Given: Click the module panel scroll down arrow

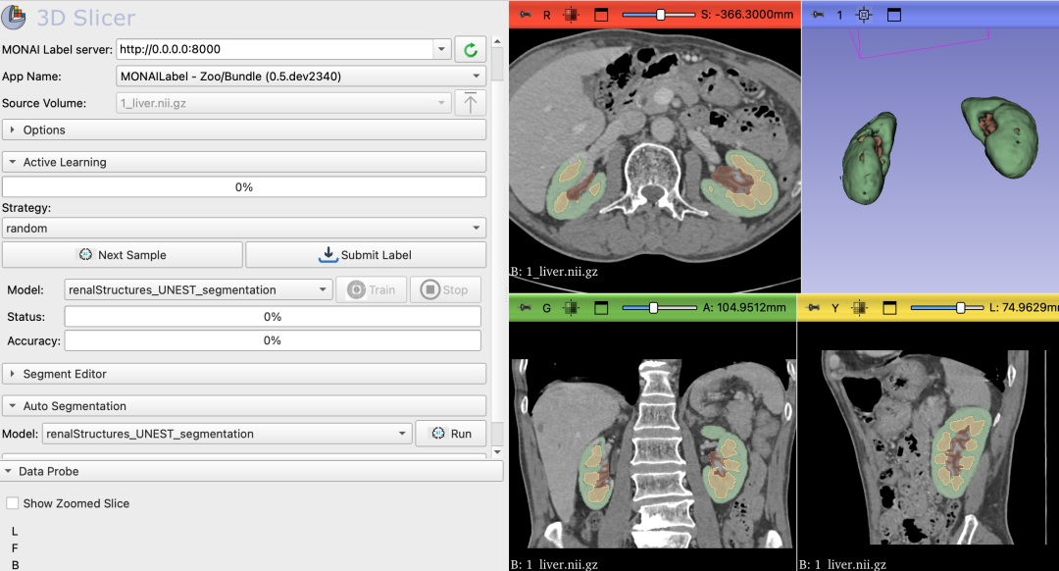Looking at the screenshot, I should (497, 452).
